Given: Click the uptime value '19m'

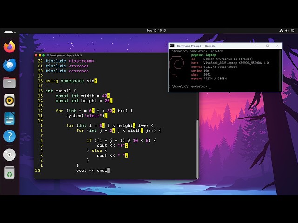Looking at the screenshot, I should pos(206,71).
